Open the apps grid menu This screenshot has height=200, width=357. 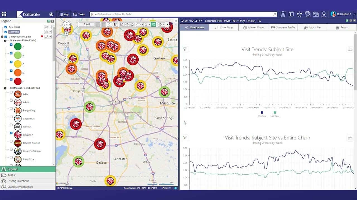click(4, 14)
